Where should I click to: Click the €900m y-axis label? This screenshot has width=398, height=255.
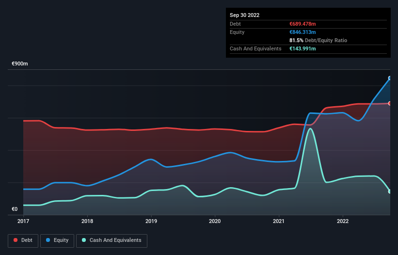pyautogui.click(x=20, y=64)
